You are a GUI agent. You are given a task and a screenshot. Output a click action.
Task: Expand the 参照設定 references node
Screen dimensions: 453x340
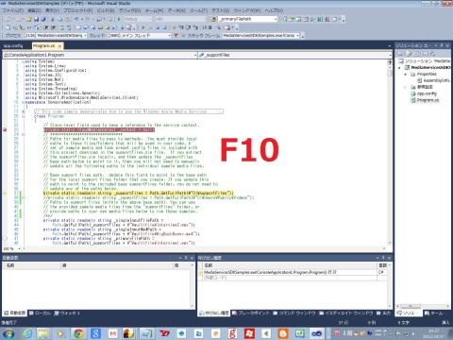coord(405,87)
